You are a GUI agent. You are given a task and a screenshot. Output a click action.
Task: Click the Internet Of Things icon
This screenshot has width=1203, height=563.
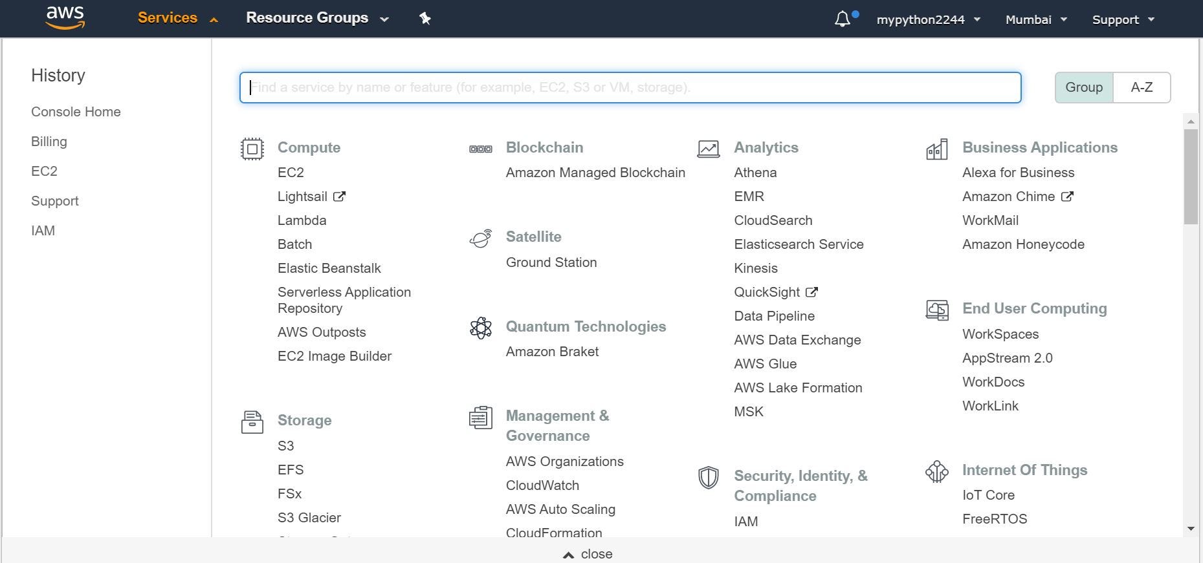[937, 472]
